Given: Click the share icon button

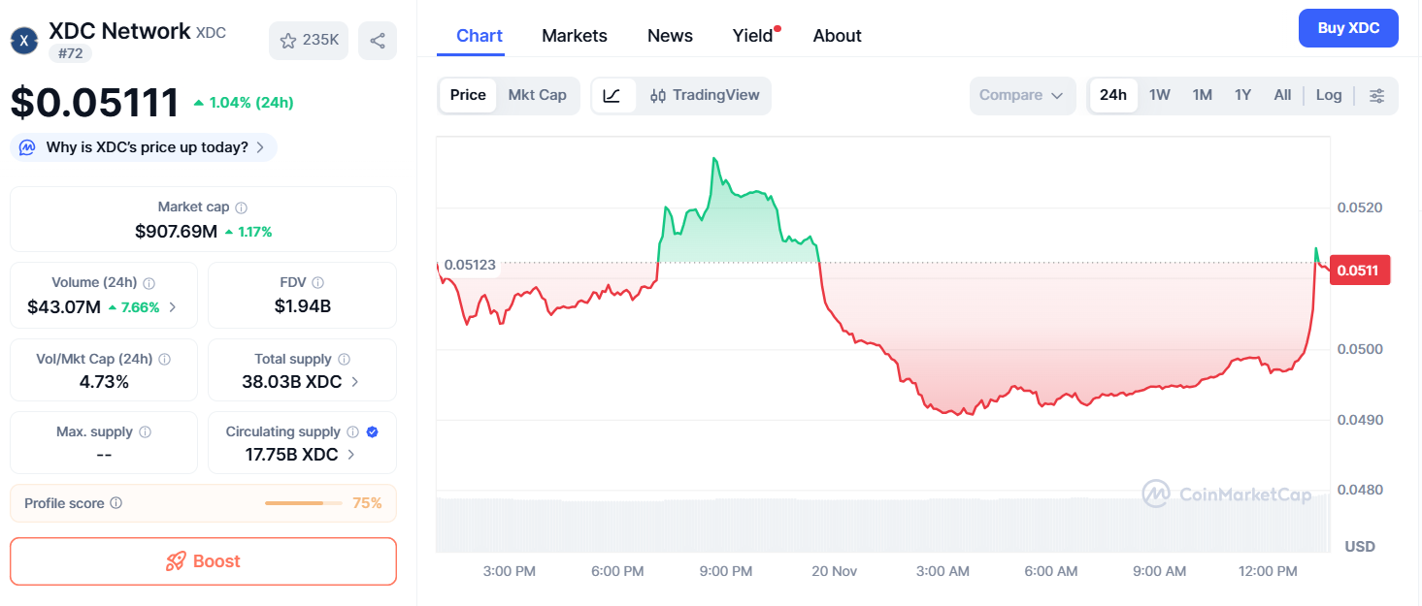Looking at the screenshot, I should (x=378, y=41).
